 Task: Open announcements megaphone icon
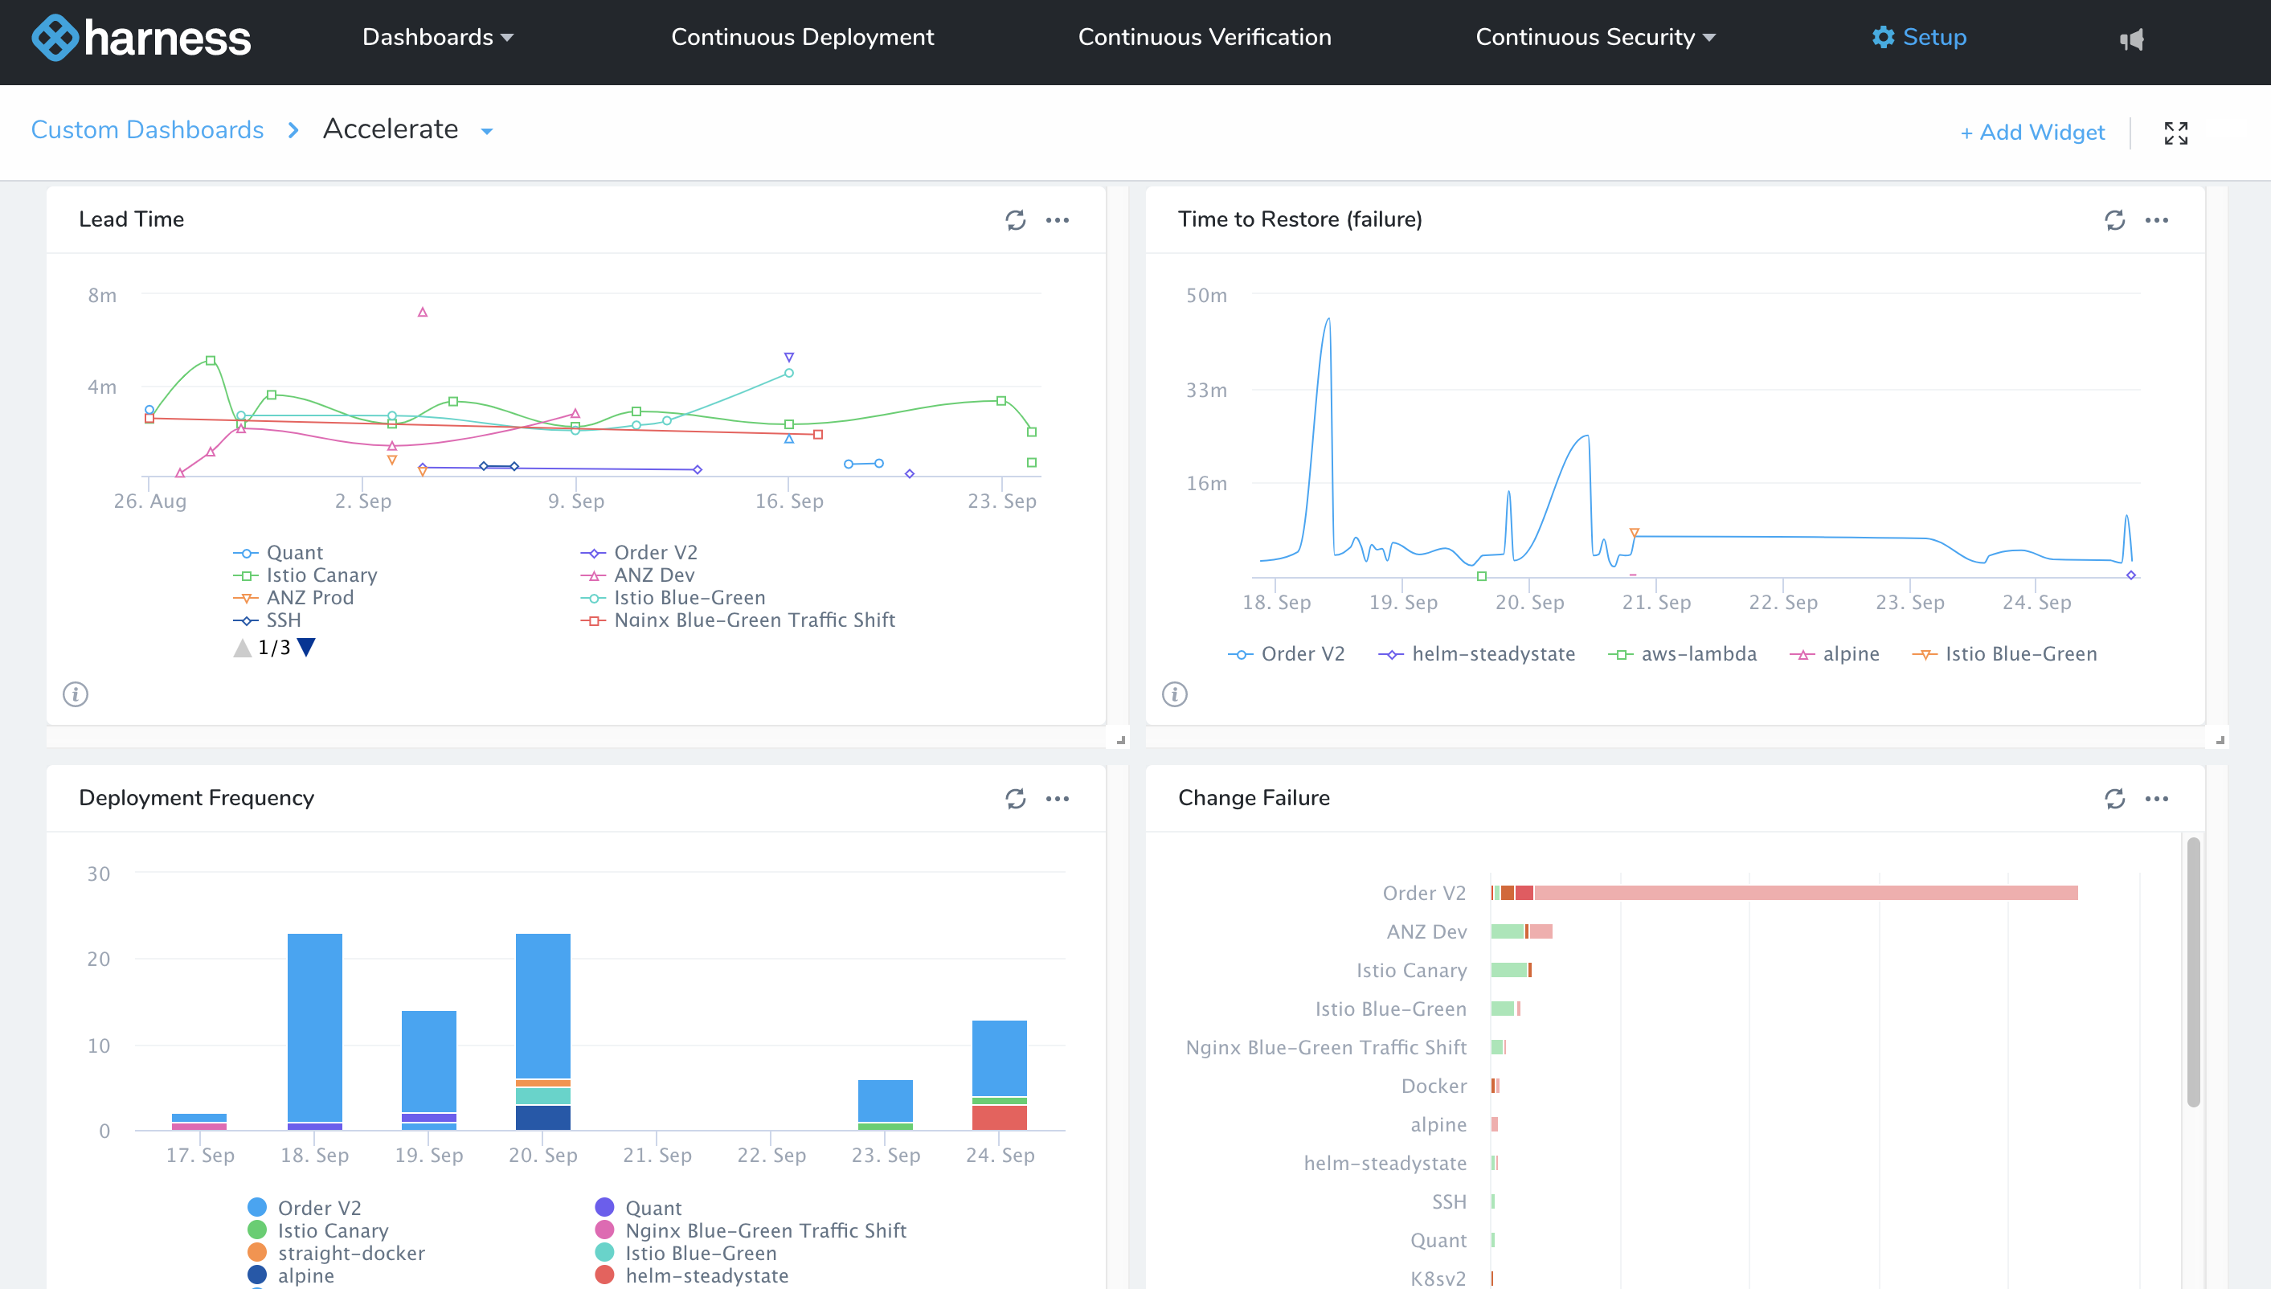2131,39
